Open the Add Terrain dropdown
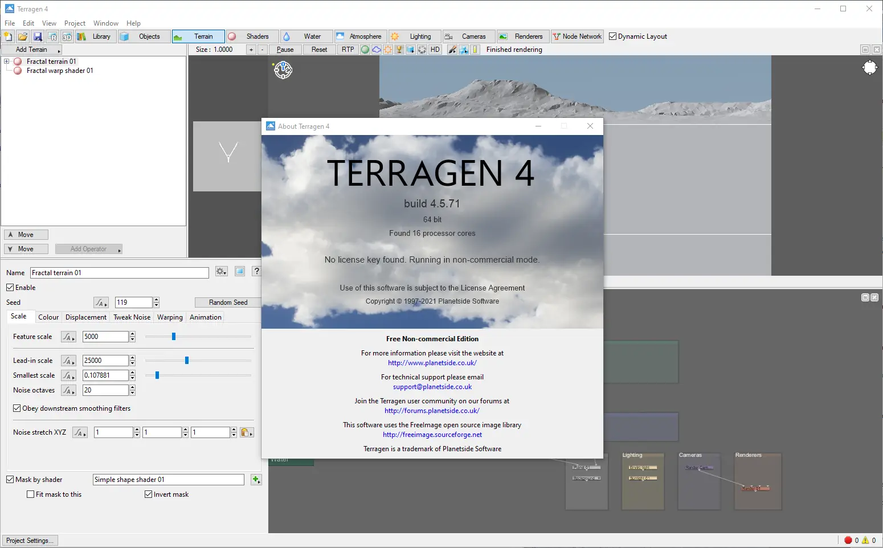The width and height of the screenshot is (883, 548). [x=32, y=50]
